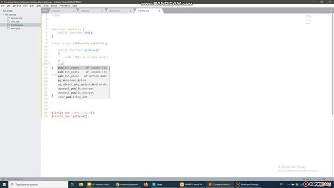Open the Find menu
Image resolution: width=334 pixels, height=188 pixels.
pos(26,6)
